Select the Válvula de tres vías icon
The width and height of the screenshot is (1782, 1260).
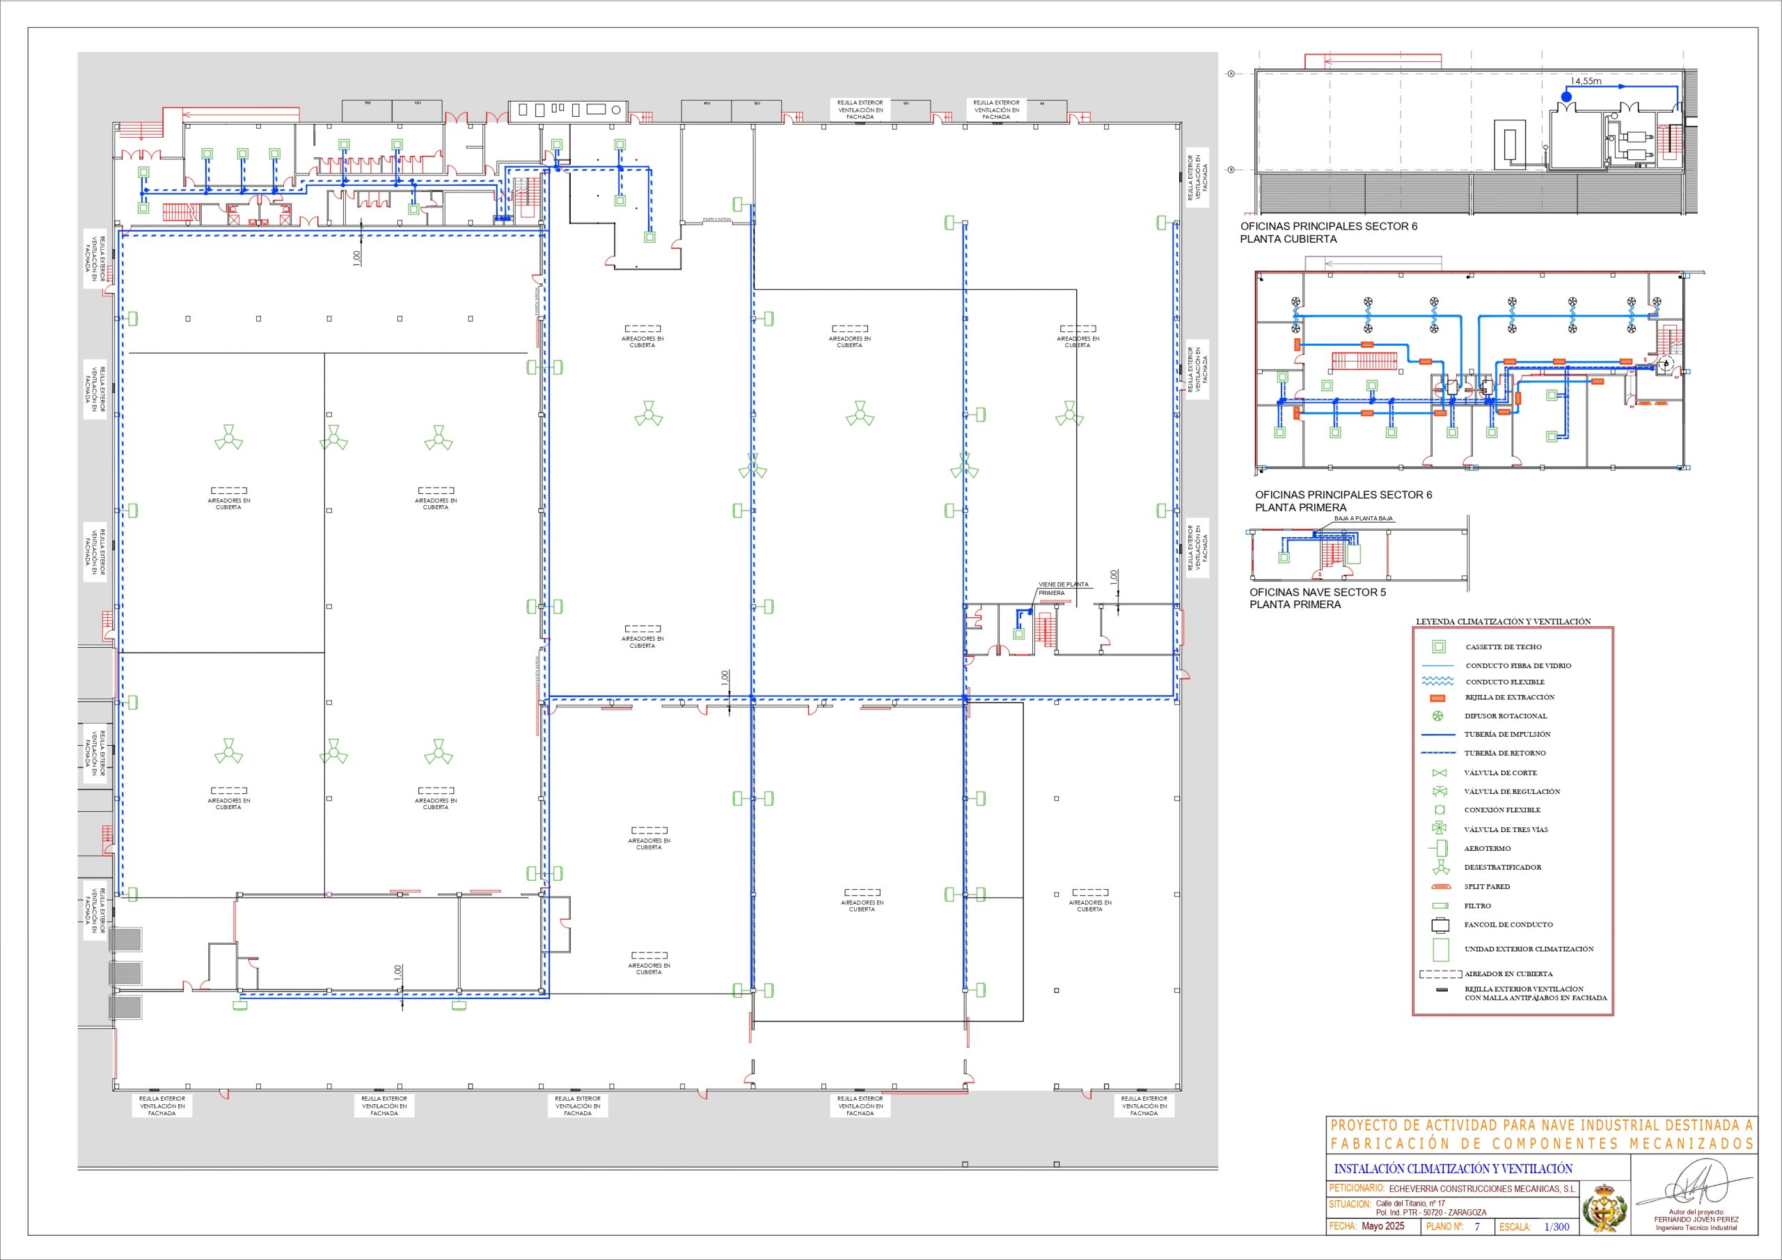pos(1440,829)
